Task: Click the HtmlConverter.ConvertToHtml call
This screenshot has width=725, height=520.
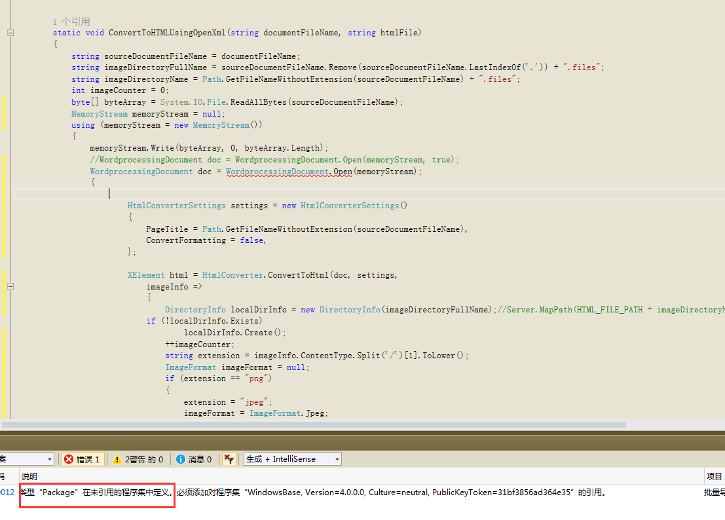Action: pyautogui.click(x=265, y=275)
